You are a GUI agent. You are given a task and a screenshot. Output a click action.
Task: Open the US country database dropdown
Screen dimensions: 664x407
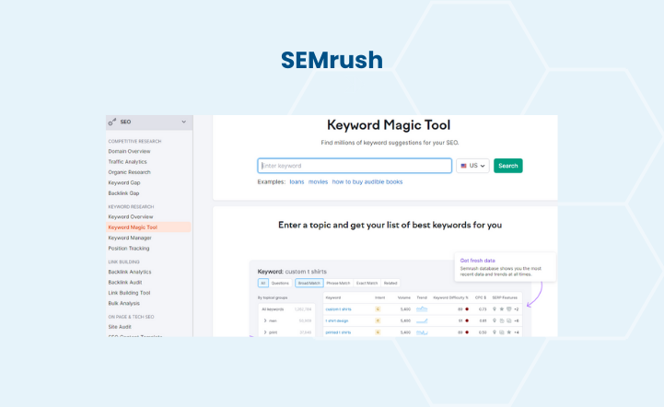tap(472, 166)
